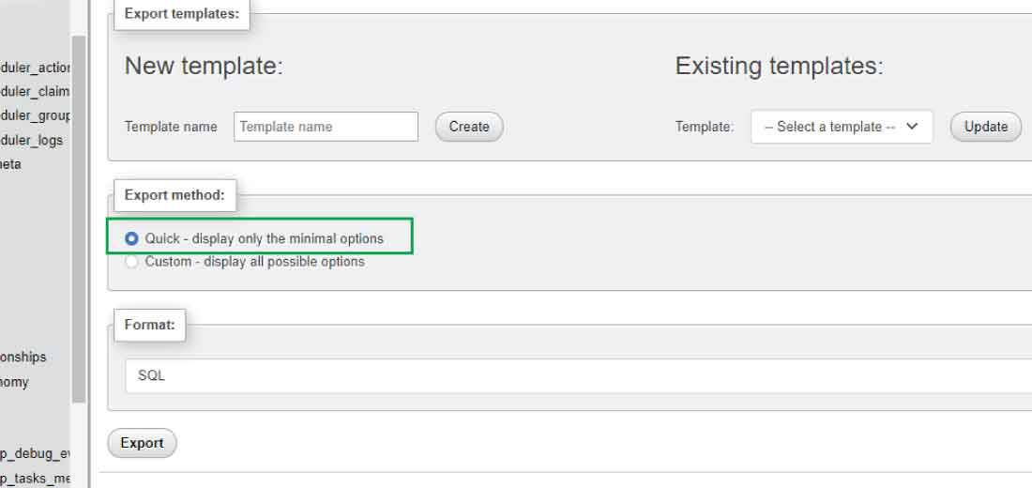Click the Update template button
This screenshot has width=1032, height=488.
tap(985, 127)
